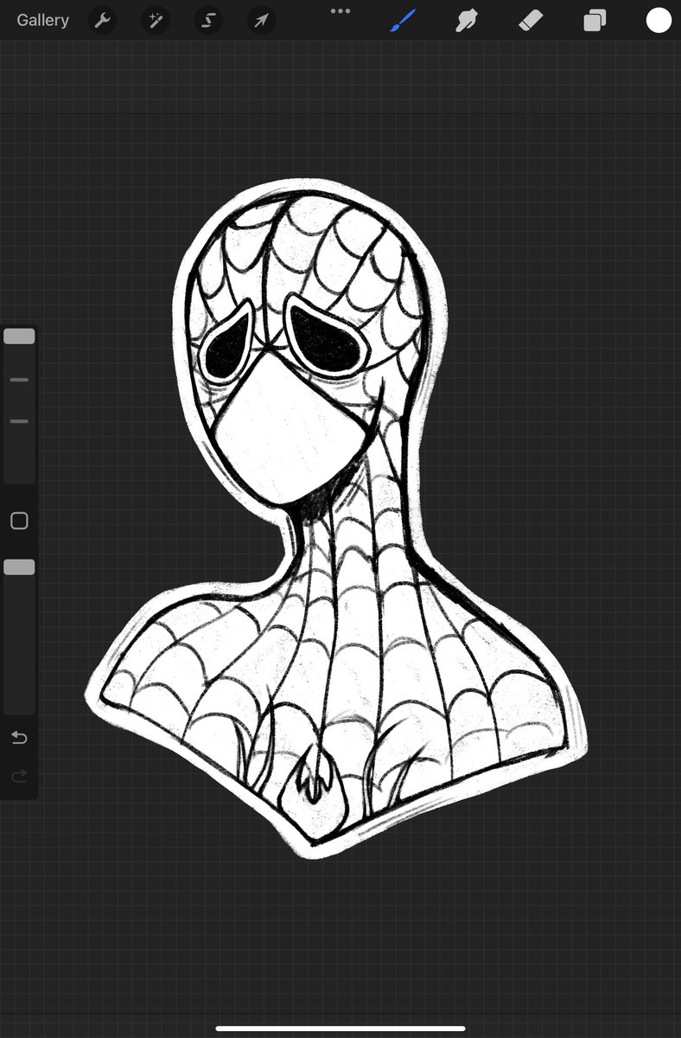
Task: Open the Gallery
Action: pyautogui.click(x=42, y=20)
